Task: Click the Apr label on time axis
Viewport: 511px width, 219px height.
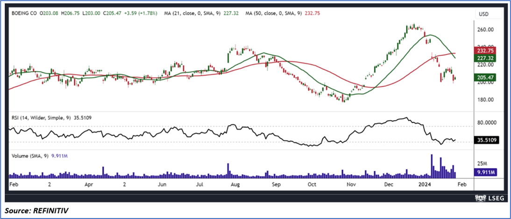Action: [90, 184]
